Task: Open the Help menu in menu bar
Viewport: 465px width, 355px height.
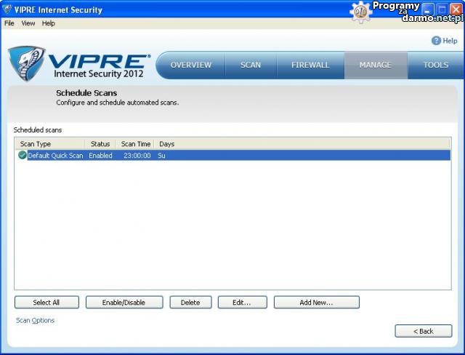Action: 49,23
